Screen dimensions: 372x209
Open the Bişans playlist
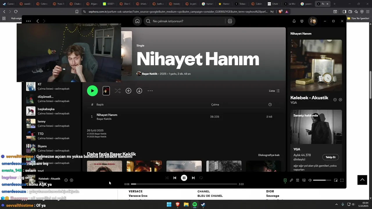[51, 148]
